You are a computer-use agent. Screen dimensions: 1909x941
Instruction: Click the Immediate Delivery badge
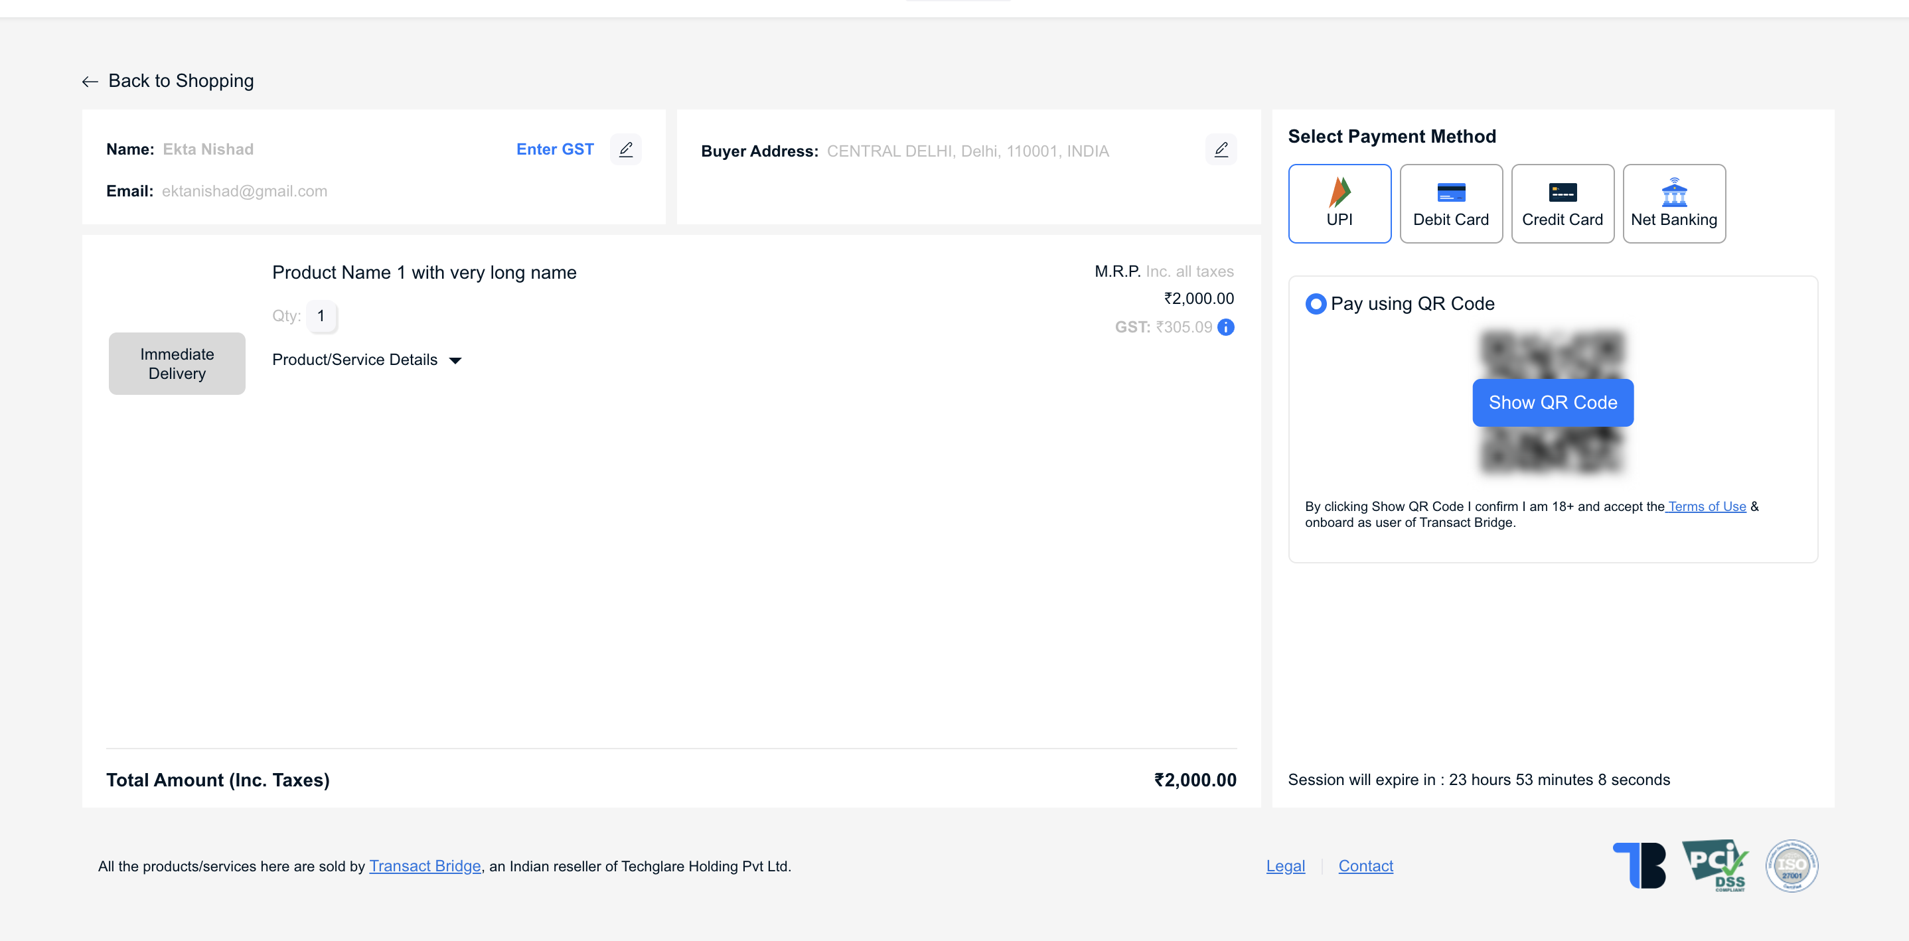tap(177, 363)
